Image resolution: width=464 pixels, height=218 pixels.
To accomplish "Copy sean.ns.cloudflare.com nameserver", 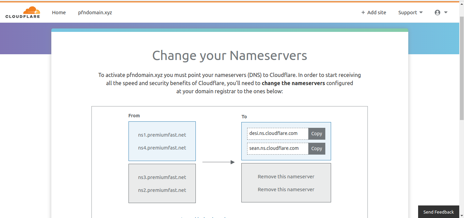I will coord(316,148).
